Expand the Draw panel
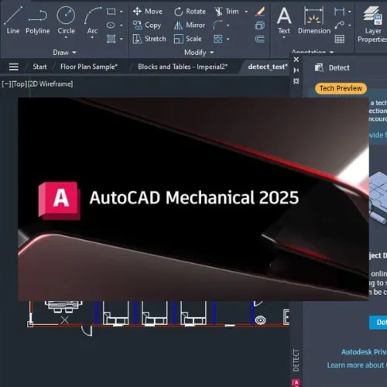Image resolution: width=387 pixels, height=387 pixels. (64, 53)
